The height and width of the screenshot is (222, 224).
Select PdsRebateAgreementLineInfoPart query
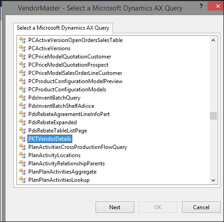click(x=69, y=114)
